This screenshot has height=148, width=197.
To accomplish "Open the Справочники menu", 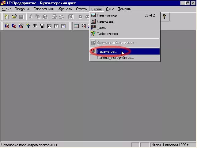I will pos(44,9).
